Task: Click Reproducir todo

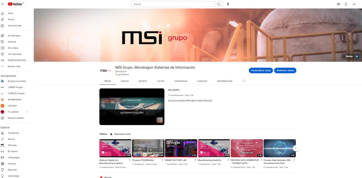Action: 121,134
